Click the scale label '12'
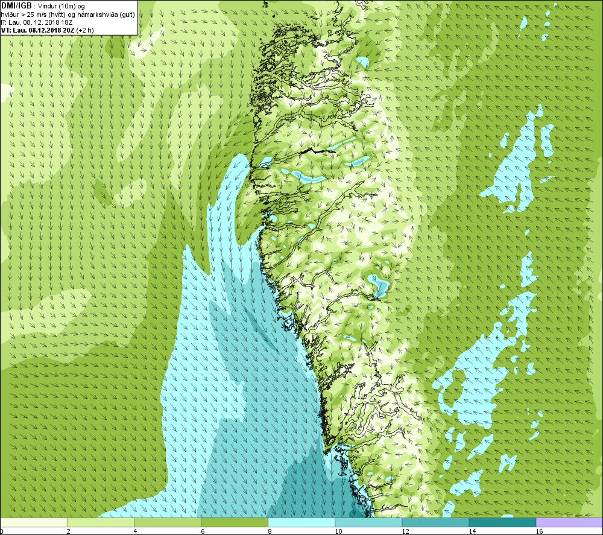Screen dimensions: 603x535 (x=405, y=531)
